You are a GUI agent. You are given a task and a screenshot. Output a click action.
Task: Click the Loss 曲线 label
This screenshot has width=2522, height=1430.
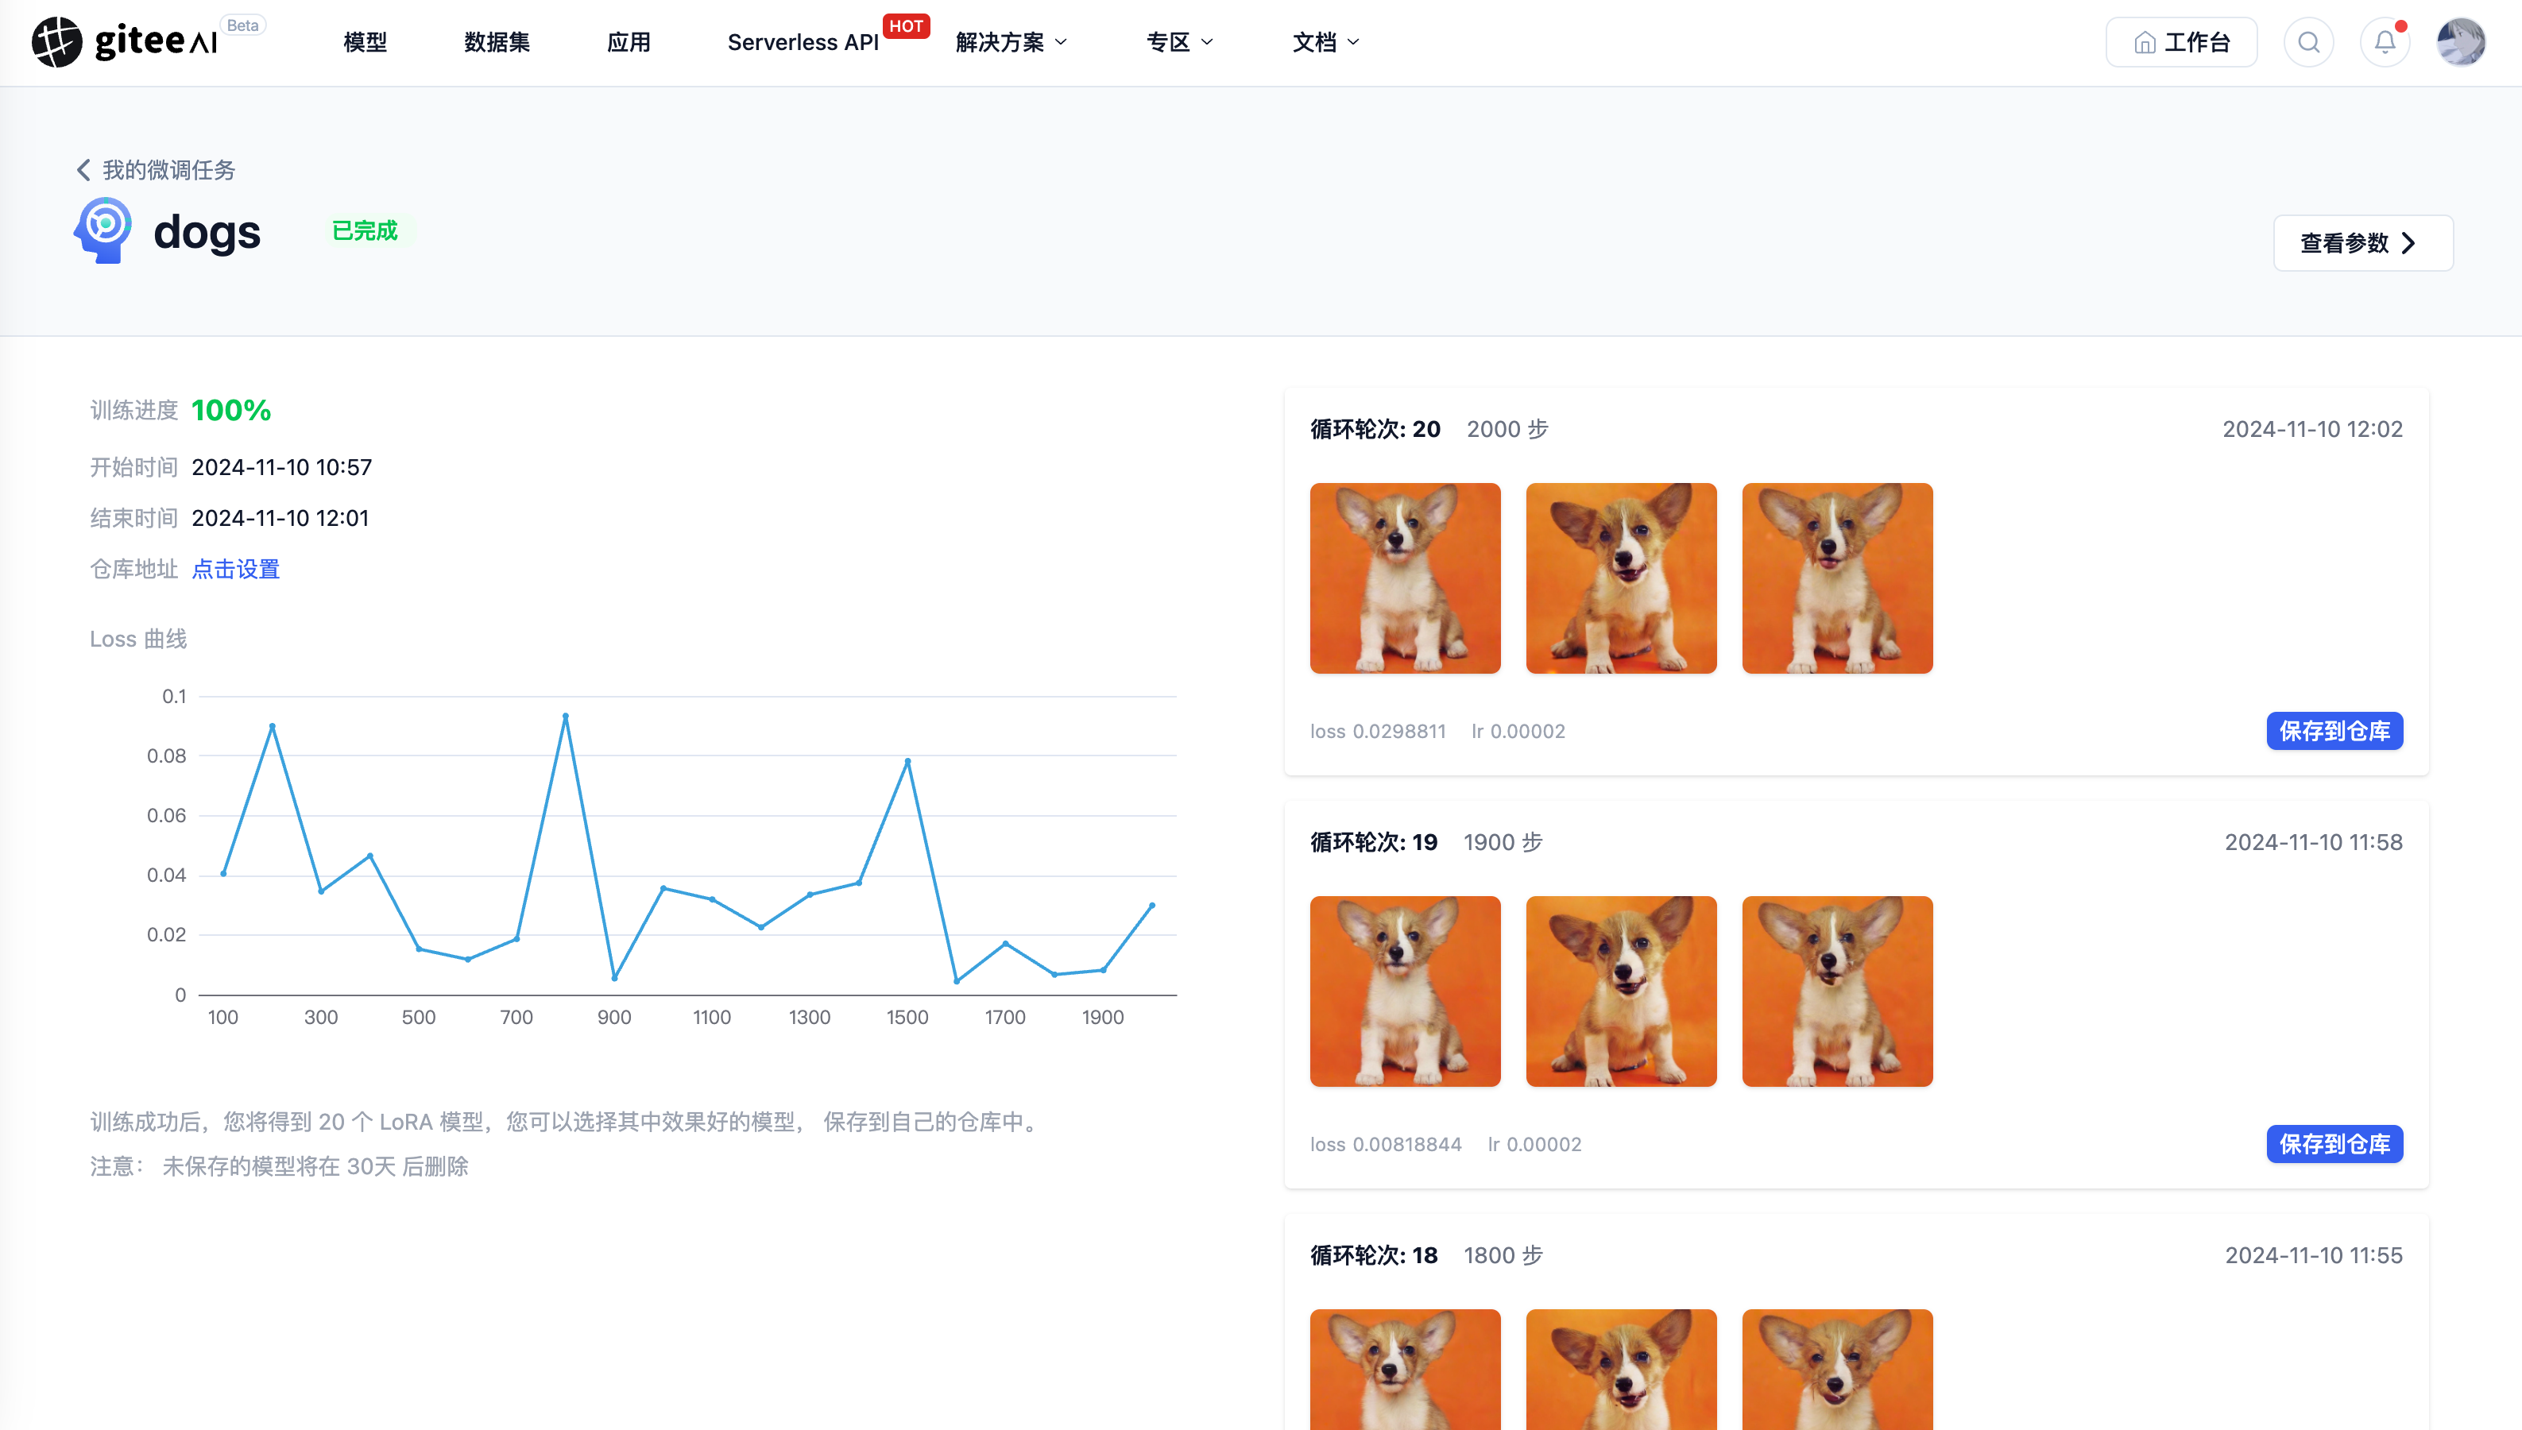pos(138,639)
